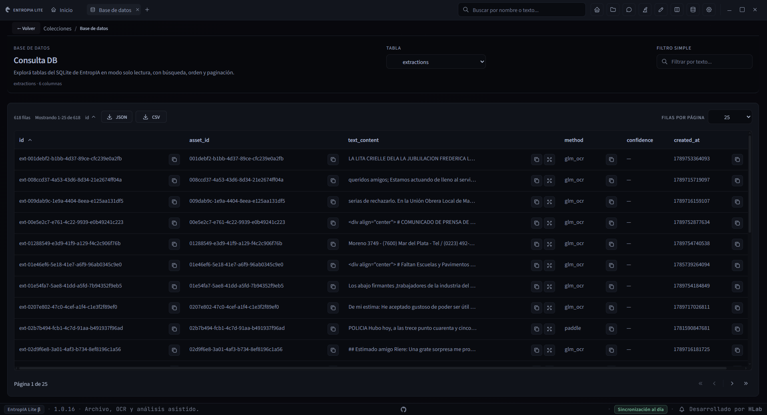
Task: Open the Colecciones breadcrumb link
Action: point(57,28)
